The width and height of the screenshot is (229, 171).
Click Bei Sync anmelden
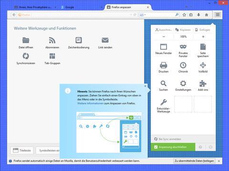click(x=167, y=139)
